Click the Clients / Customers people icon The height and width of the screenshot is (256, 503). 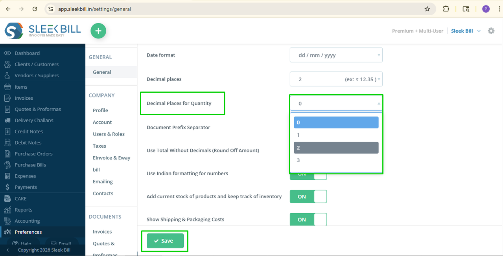click(x=7, y=64)
